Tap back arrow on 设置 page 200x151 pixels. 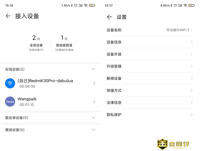(109, 17)
